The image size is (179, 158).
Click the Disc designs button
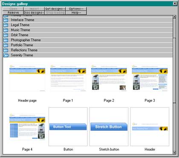point(34,13)
